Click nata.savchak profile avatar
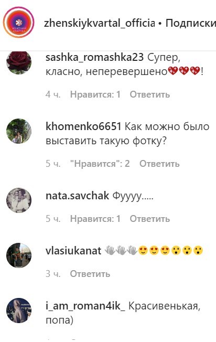This screenshot has height=342, width=216. 19,200
